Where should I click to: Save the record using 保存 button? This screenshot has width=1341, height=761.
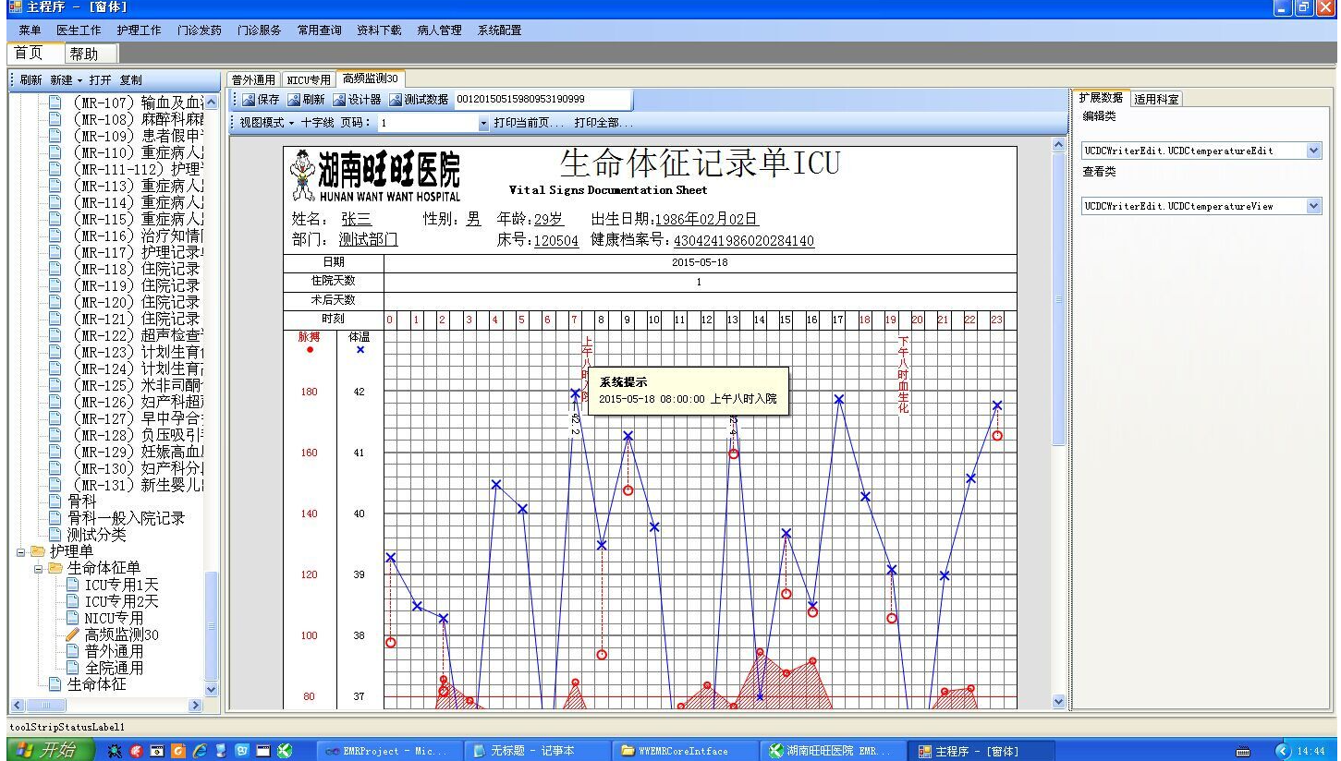[261, 100]
